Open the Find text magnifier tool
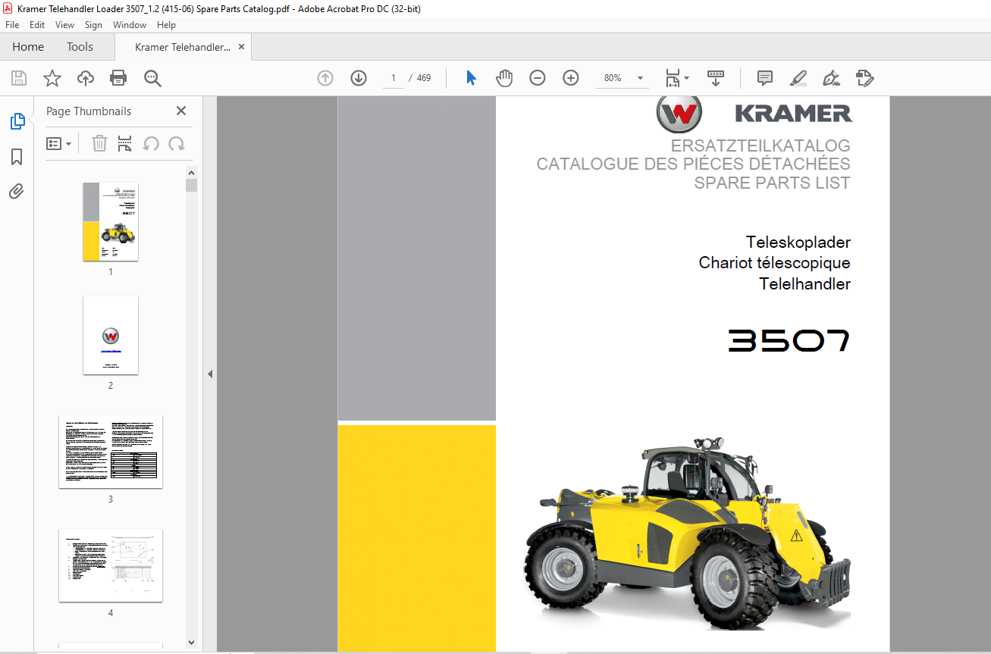Viewport: 991px width, 654px height. click(x=152, y=78)
